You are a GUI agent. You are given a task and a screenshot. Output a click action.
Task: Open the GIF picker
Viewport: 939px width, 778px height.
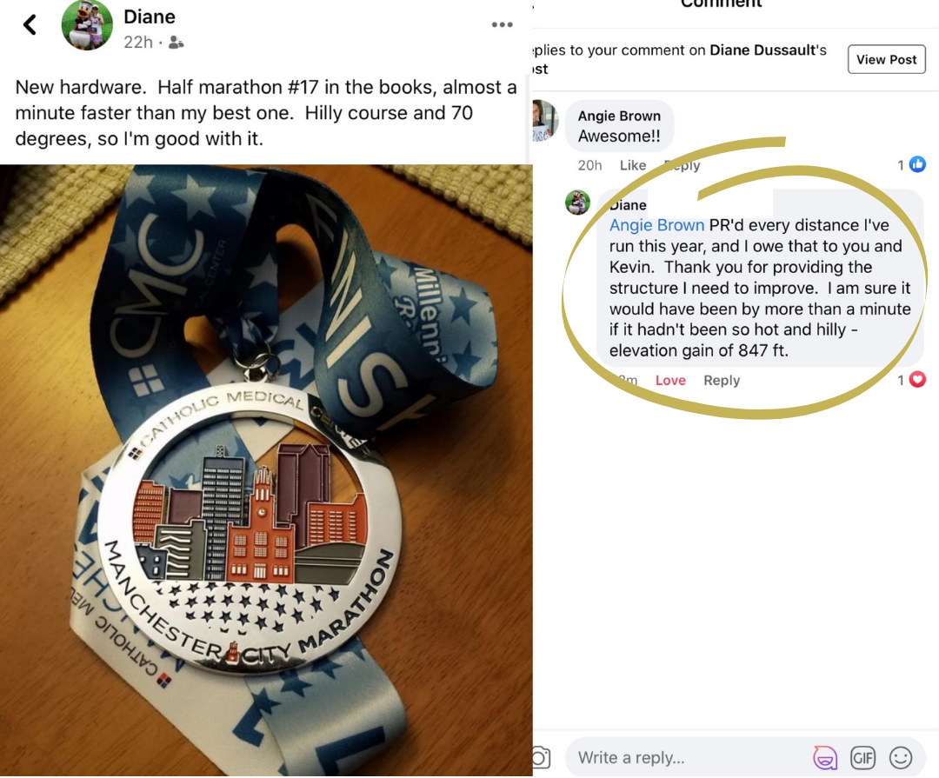pos(863,758)
